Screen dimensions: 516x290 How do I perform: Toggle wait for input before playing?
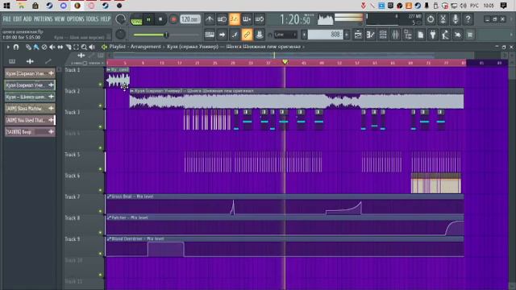click(x=223, y=19)
